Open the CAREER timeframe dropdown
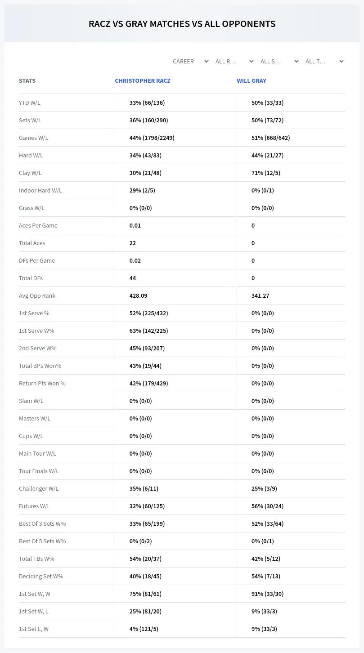 [x=190, y=61]
